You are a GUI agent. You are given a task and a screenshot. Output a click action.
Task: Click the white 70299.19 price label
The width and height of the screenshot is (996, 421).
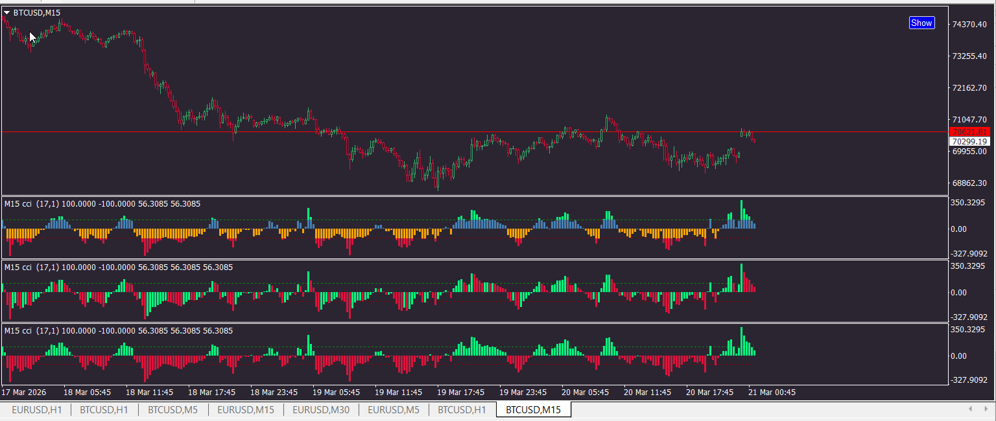pos(969,141)
